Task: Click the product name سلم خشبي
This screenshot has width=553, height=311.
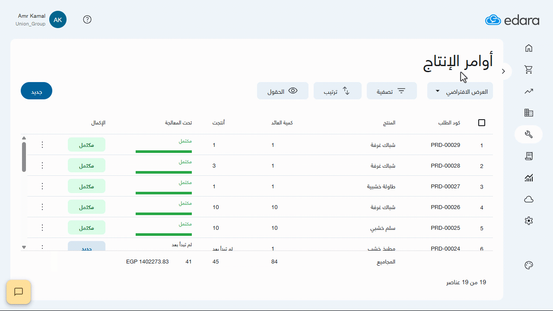Action: tap(384, 228)
